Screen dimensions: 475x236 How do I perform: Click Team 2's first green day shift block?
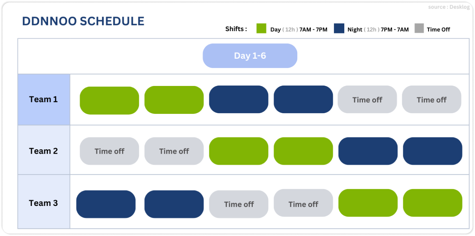[239, 151]
